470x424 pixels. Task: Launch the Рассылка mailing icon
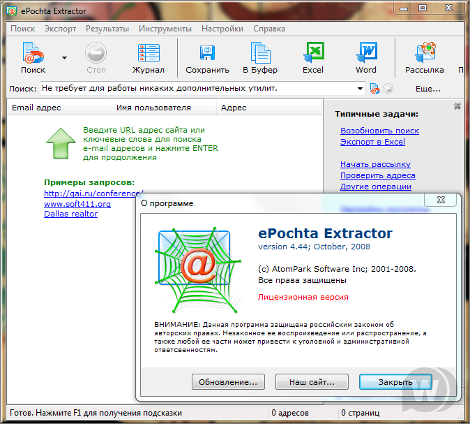[x=425, y=58]
